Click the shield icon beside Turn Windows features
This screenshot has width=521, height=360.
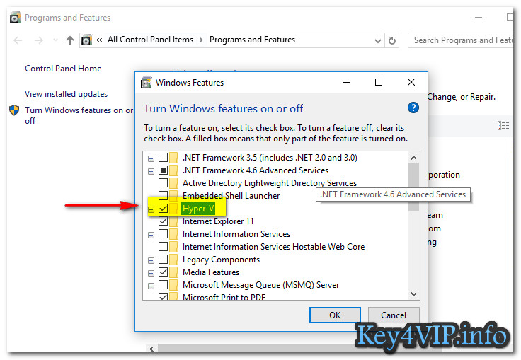pyautogui.click(x=14, y=110)
